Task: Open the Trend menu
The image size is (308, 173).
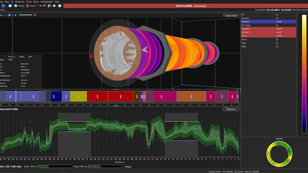Action: (x=29, y=2)
